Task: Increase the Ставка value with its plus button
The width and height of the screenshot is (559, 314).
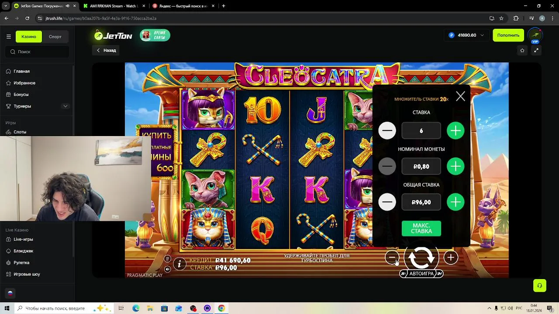Action: 455,131
